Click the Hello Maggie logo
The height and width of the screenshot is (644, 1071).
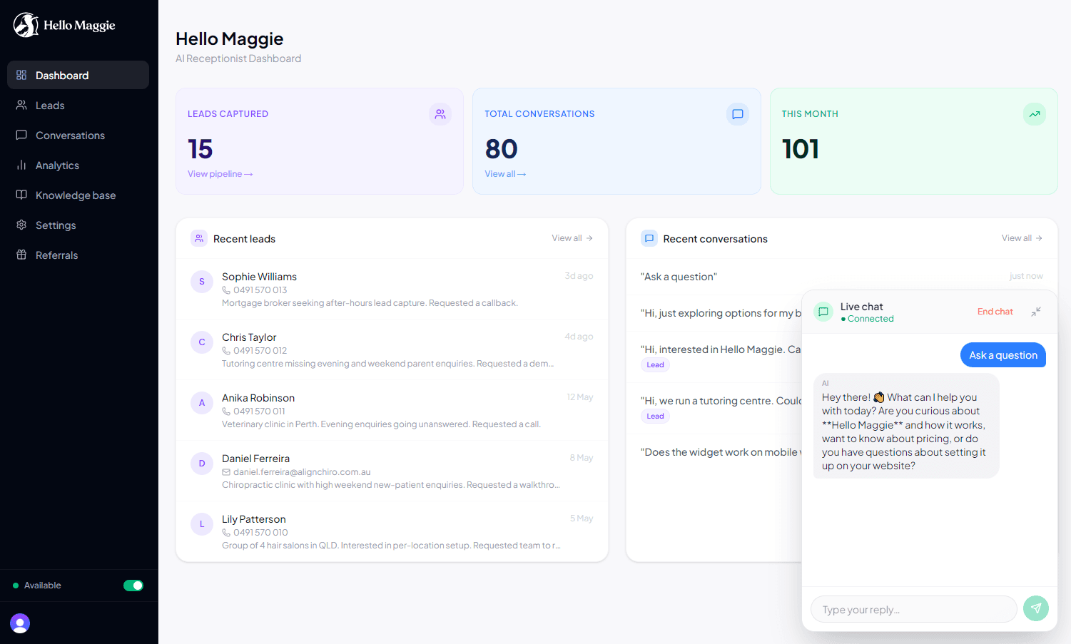pyautogui.click(x=64, y=25)
